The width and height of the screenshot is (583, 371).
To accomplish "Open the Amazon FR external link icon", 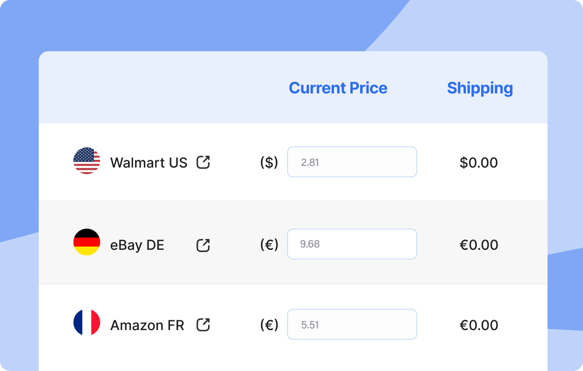I will pos(203,325).
